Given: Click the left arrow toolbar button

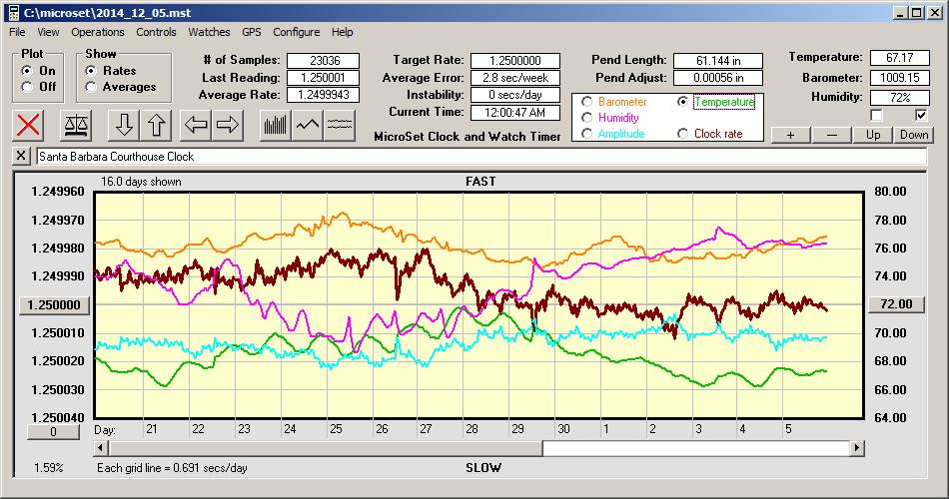Looking at the screenshot, I should point(196,125).
